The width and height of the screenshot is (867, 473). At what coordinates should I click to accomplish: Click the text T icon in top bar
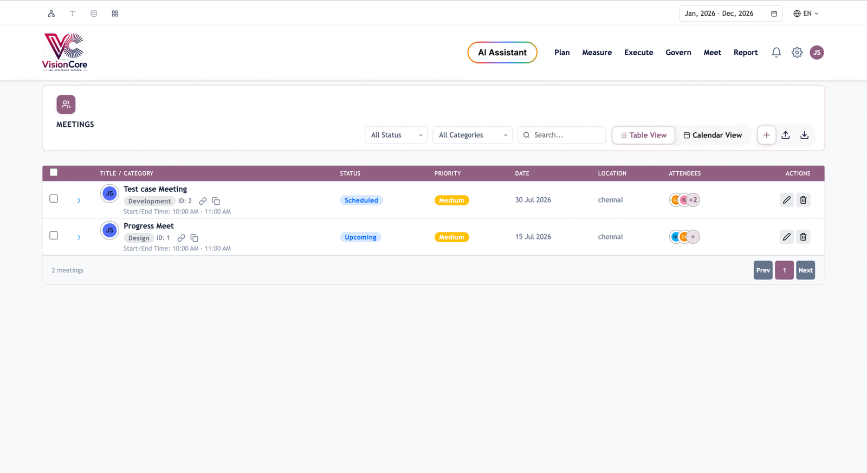[73, 14]
